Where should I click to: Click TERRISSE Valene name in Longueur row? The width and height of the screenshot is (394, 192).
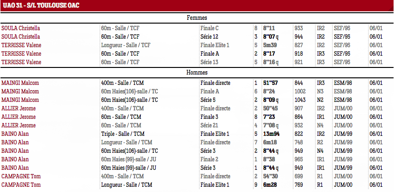pyautogui.click(x=21, y=45)
